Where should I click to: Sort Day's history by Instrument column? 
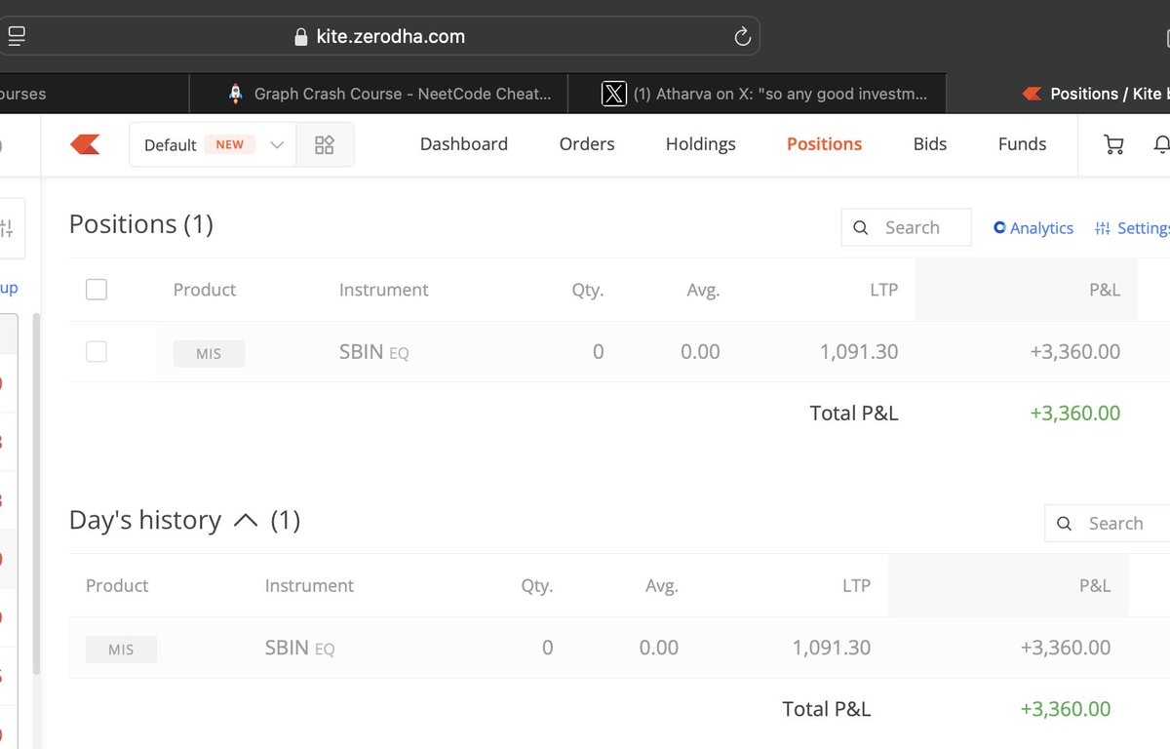tap(309, 585)
